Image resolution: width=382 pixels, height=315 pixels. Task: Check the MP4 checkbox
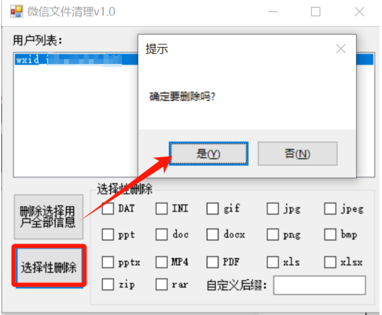click(x=161, y=262)
